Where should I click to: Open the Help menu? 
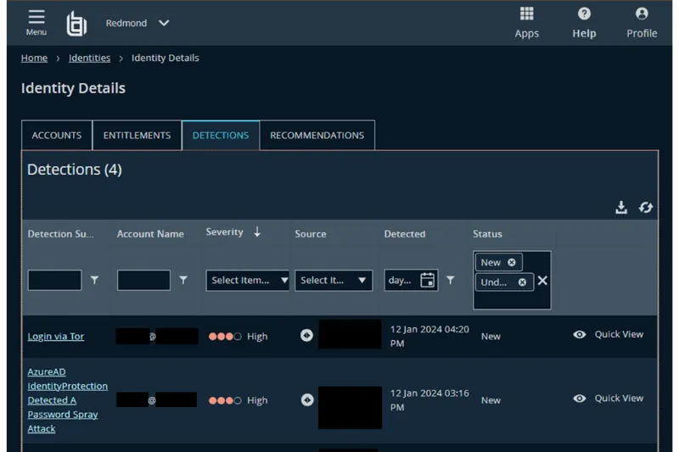click(584, 23)
